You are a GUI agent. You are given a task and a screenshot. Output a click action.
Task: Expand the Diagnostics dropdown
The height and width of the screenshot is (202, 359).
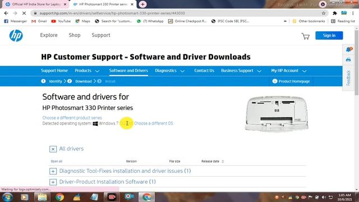[169, 71]
